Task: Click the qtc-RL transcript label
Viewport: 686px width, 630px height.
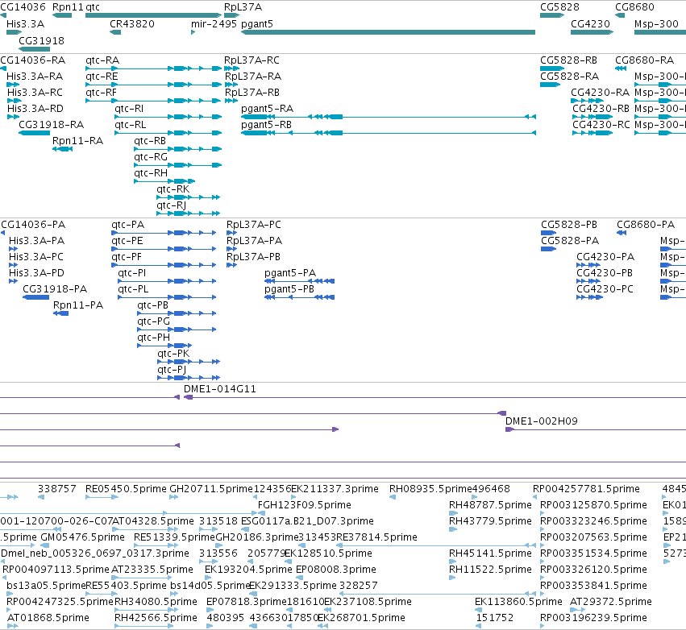Action: (x=131, y=125)
